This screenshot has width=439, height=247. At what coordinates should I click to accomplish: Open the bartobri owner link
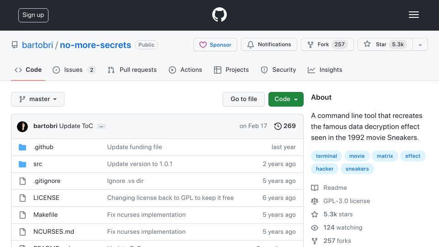point(37,45)
